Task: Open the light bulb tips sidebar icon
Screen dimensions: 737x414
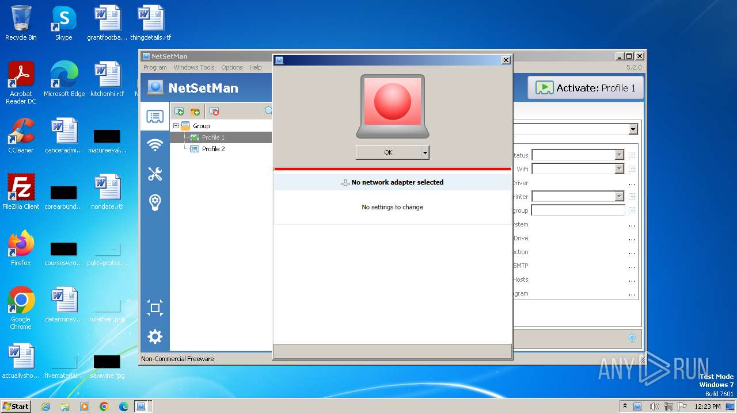Action: pos(155,202)
